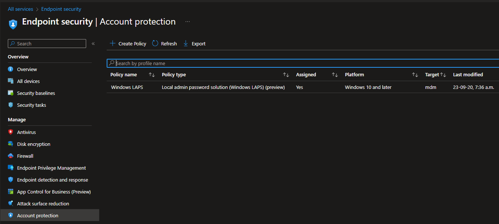The height and width of the screenshot is (224, 499).
Task: Click the 'Yes' assigned cell
Action: tap(299, 87)
